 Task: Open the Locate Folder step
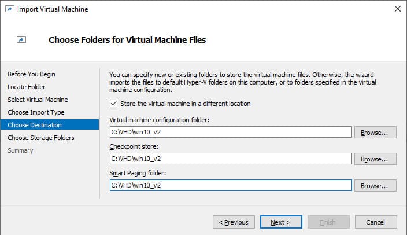26,87
